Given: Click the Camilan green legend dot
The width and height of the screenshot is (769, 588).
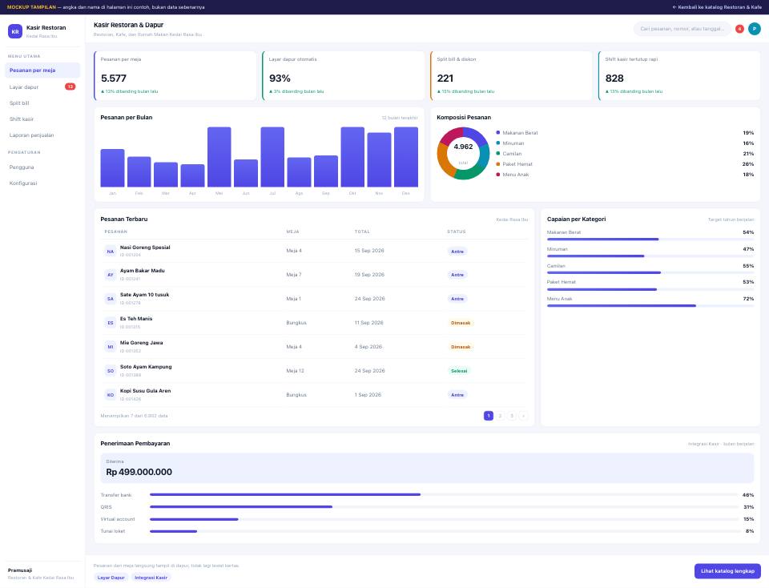Looking at the screenshot, I should tap(497, 154).
